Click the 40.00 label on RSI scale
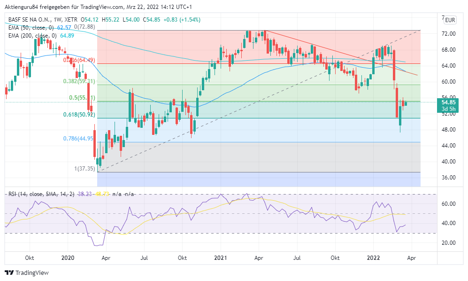This screenshot has width=468, height=281. tap(449, 223)
